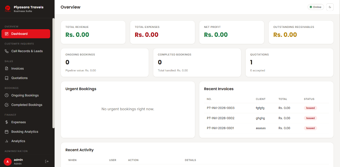Click the Issued badge for PT-INV-2026-0002
This screenshot has width=340, height=167.
pos(310,118)
